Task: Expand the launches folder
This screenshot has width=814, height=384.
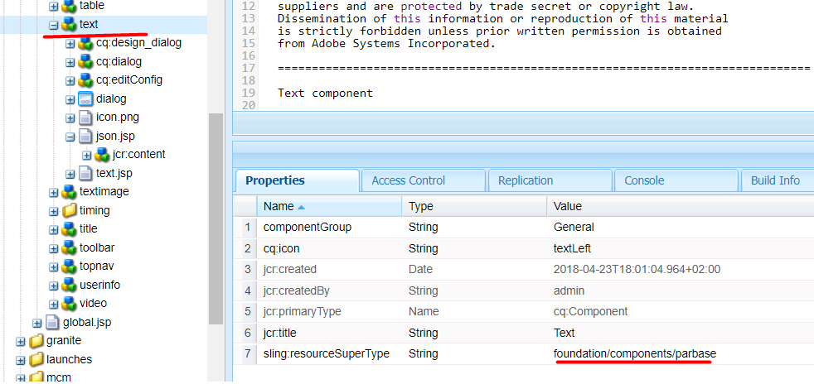Action: pyautogui.click(x=20, y=359)
